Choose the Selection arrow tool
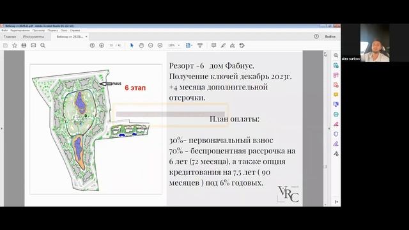The height and width of the screenshot is (230, 409). pyautogui.click(x=132, y=45)
